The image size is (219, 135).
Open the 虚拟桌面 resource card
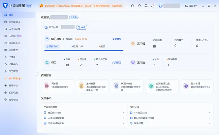click(x=92, y=87)
